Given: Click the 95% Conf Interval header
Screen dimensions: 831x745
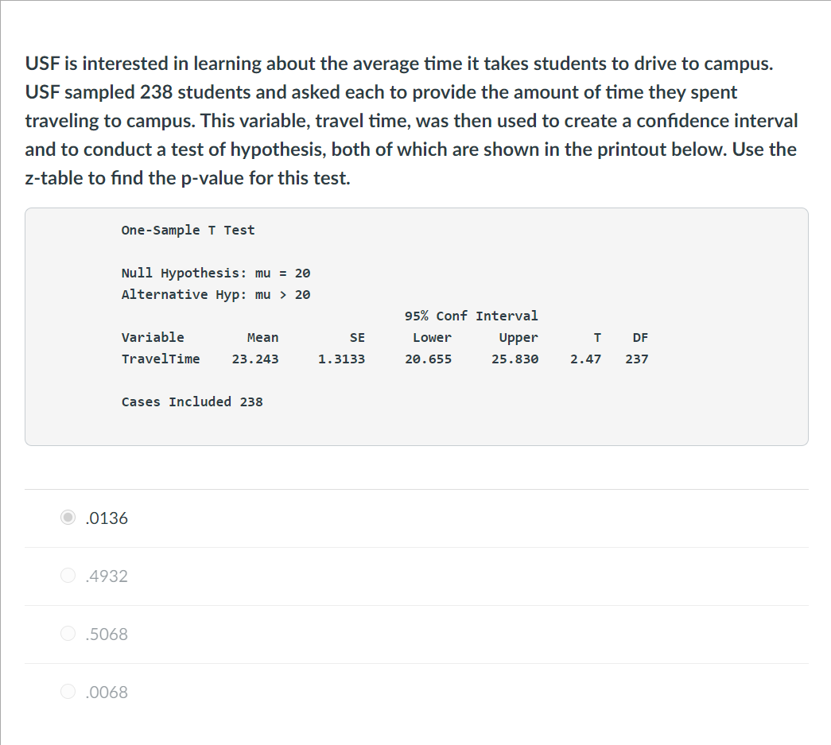Looking at the screenshot, I should coord(471,316).
